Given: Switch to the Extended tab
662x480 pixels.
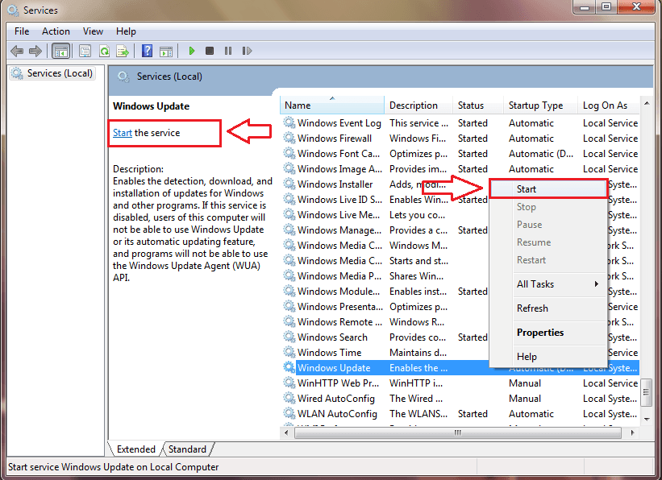Looking at the screenshot, I should tap(135, 449).
